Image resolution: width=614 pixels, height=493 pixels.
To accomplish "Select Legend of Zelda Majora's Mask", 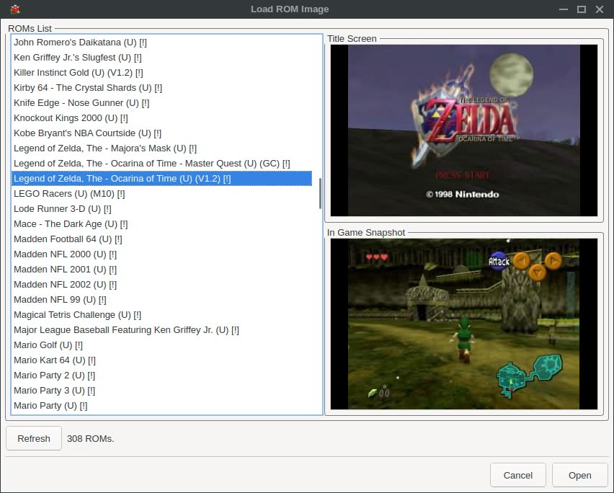I will click(105, 148).
